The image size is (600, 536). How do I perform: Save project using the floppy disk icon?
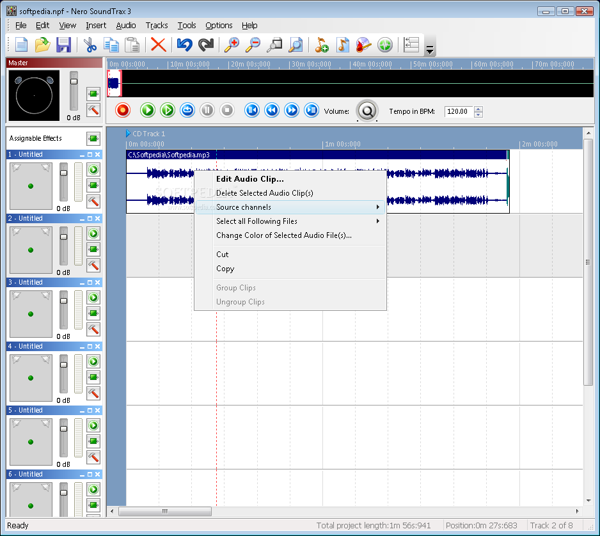point(63,45)
